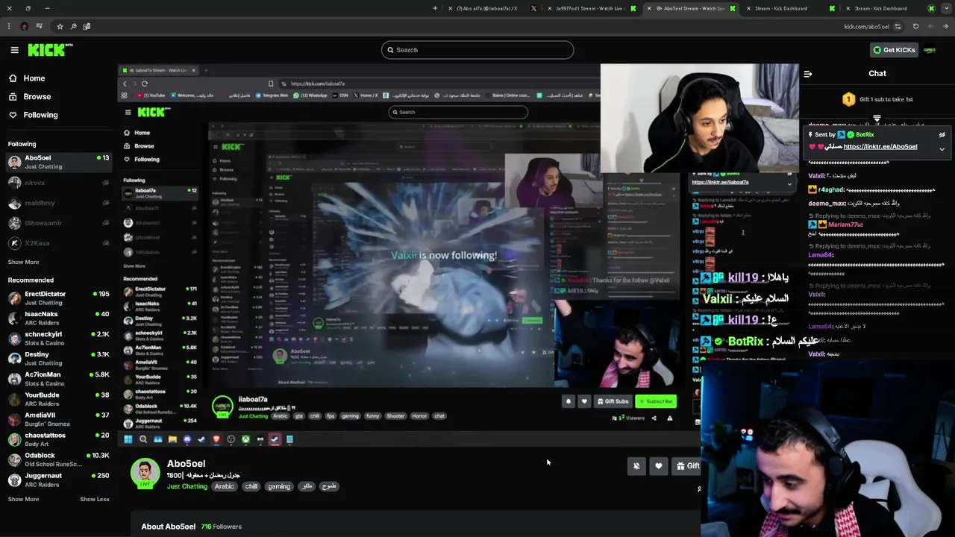
Task: Open recommended channel AmeliaVIII
Action: coord(58,419)
